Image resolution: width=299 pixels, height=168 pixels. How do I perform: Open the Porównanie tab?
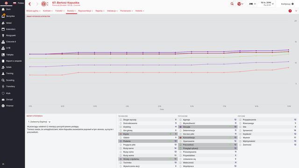point(127,11)
